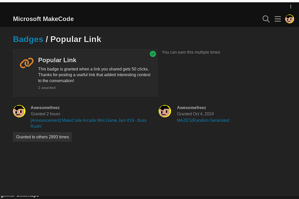Click the Microsoft MakeCode site title
The image size is (299, 199).
pos(43,19)
